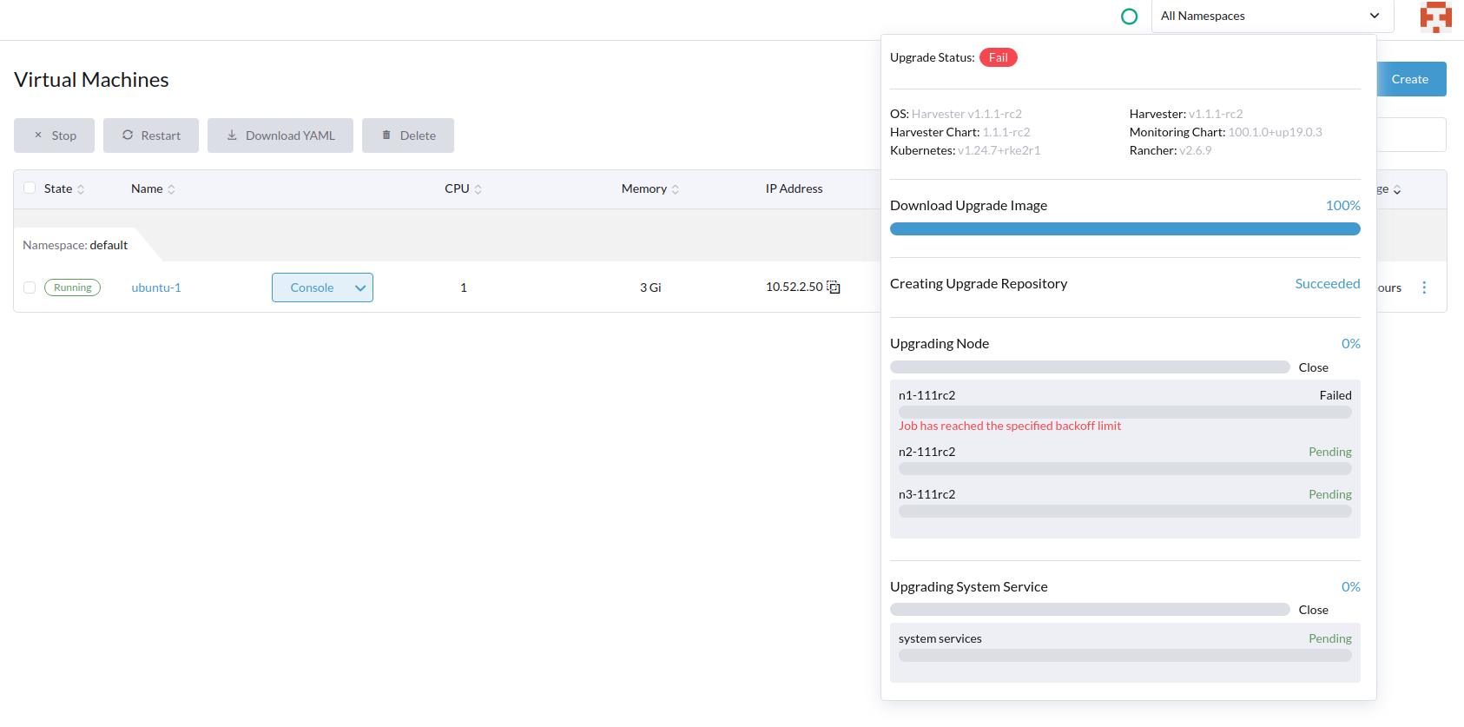The width and height of the screenshot is (1464, 727).
Task: Open row actions menu for ubuntu-1
Action: pos(1424,287)
